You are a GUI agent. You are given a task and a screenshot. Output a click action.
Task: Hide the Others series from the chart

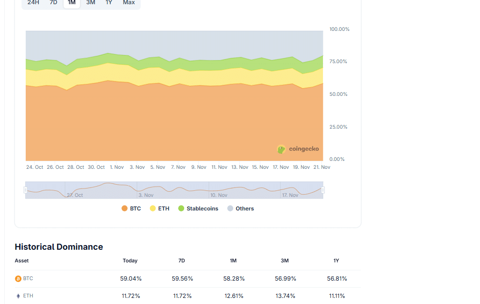tap(240, 209)
